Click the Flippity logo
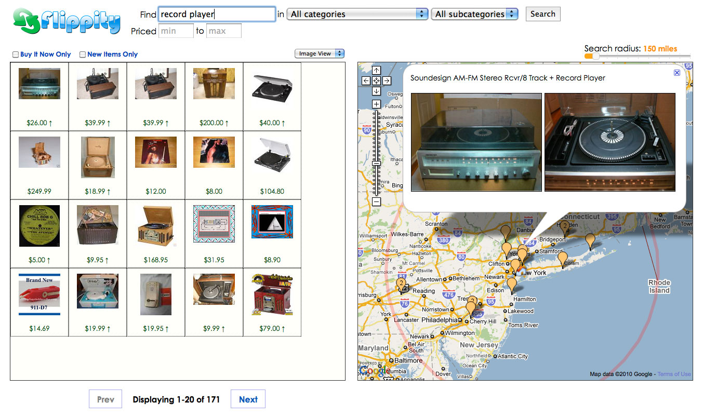The width and height of the screenshot is (703, 416). 67,22
